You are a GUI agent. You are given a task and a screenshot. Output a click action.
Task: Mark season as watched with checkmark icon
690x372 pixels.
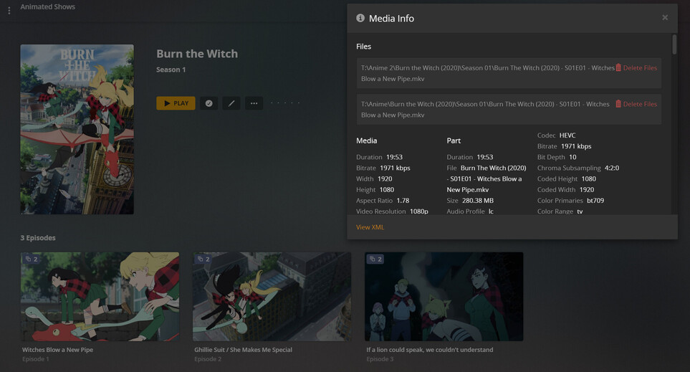(x=209, y=103)
